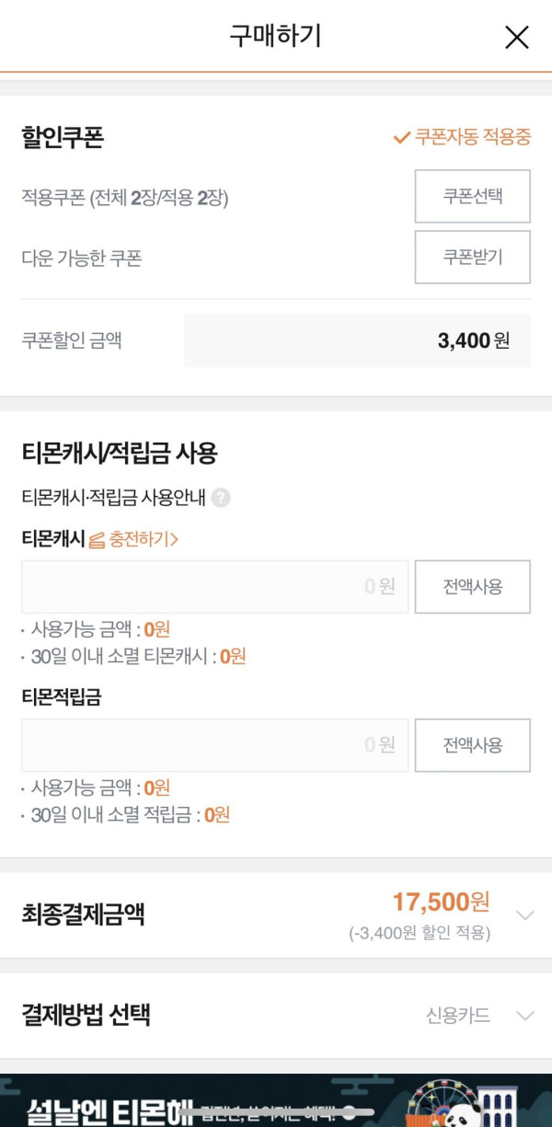The image size is (552, 1127).
Task: Close the 구매하기 purchase screen
Action: pyautogui.click(x=517, y=37)
